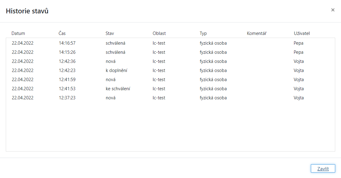The image size is (341, 178).
Task: Click the Komentář column header
Action: [257, 33]
